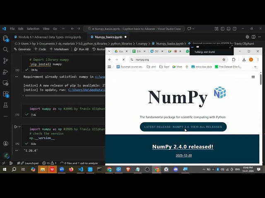Switch to Numpy_basics.ipynb tab
The width and height of the screenshot is (265, 198).
click(108, 37)
